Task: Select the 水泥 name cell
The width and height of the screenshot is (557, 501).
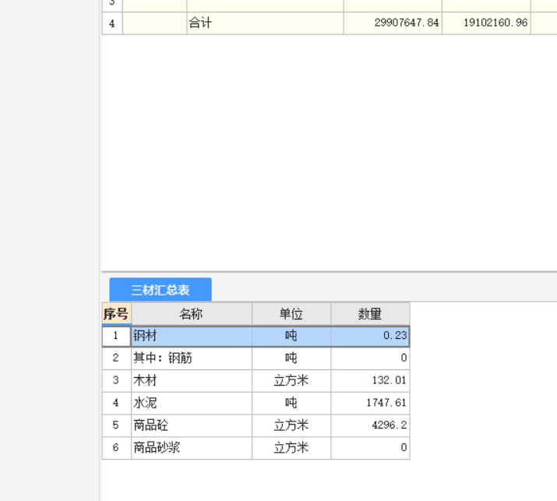Action: point(192,403)
